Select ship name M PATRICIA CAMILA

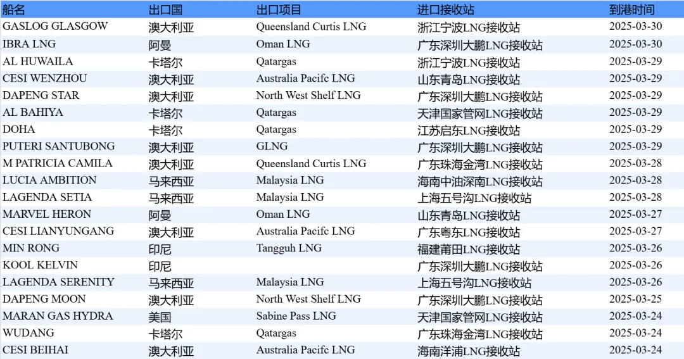tap(58, 163)
